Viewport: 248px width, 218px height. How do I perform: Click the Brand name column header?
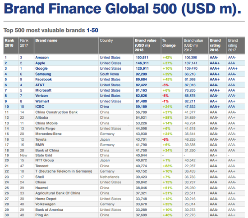[46, 40]
